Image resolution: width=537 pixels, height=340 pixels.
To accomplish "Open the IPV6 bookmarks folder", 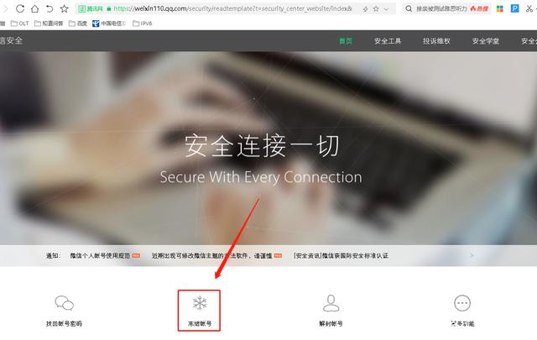I will [143, 24].
